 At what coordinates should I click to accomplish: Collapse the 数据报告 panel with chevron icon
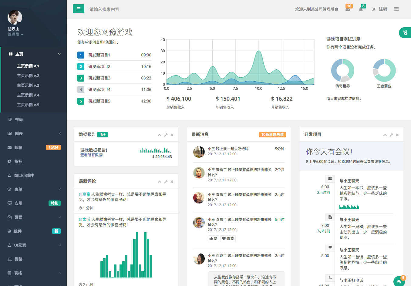pos(160,135)
